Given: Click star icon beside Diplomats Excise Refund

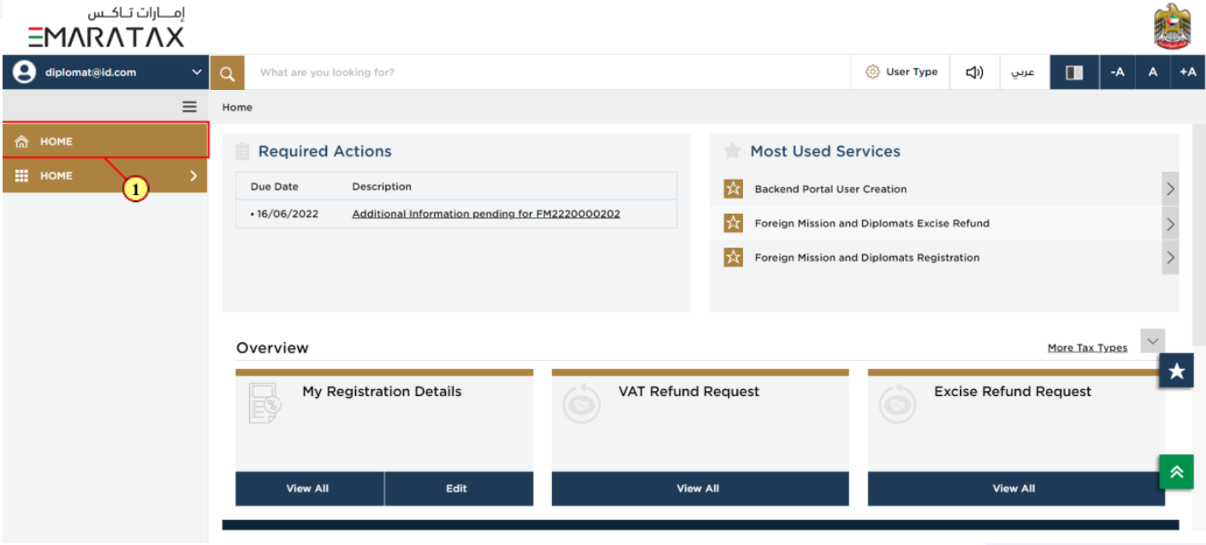Looking at the screenshot, I should pyautogui.click(x=734, y=223).
